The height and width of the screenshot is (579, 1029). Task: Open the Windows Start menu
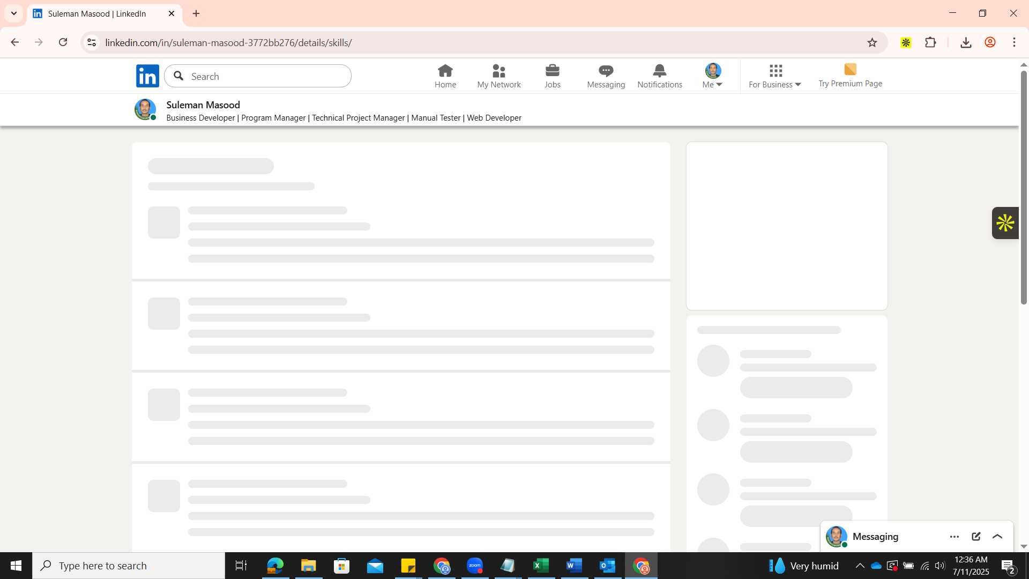16,566
